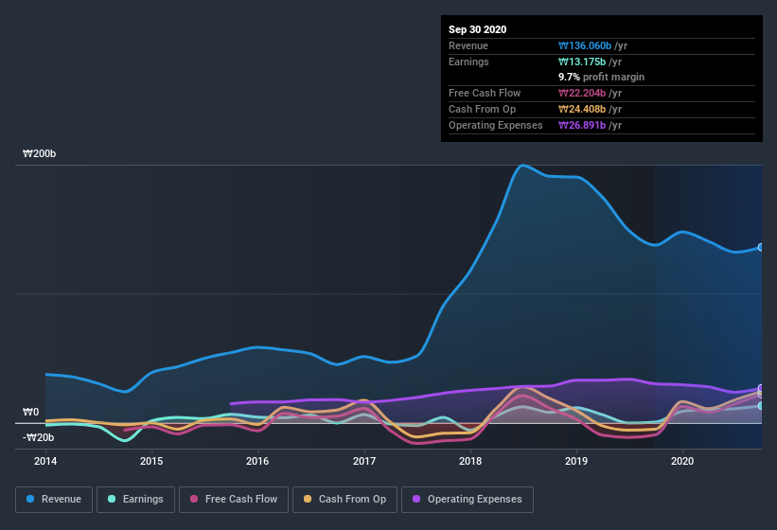Click the 2018 x-axis label
The height and width of the screenshot is (530, 777).
pos(470,461)
